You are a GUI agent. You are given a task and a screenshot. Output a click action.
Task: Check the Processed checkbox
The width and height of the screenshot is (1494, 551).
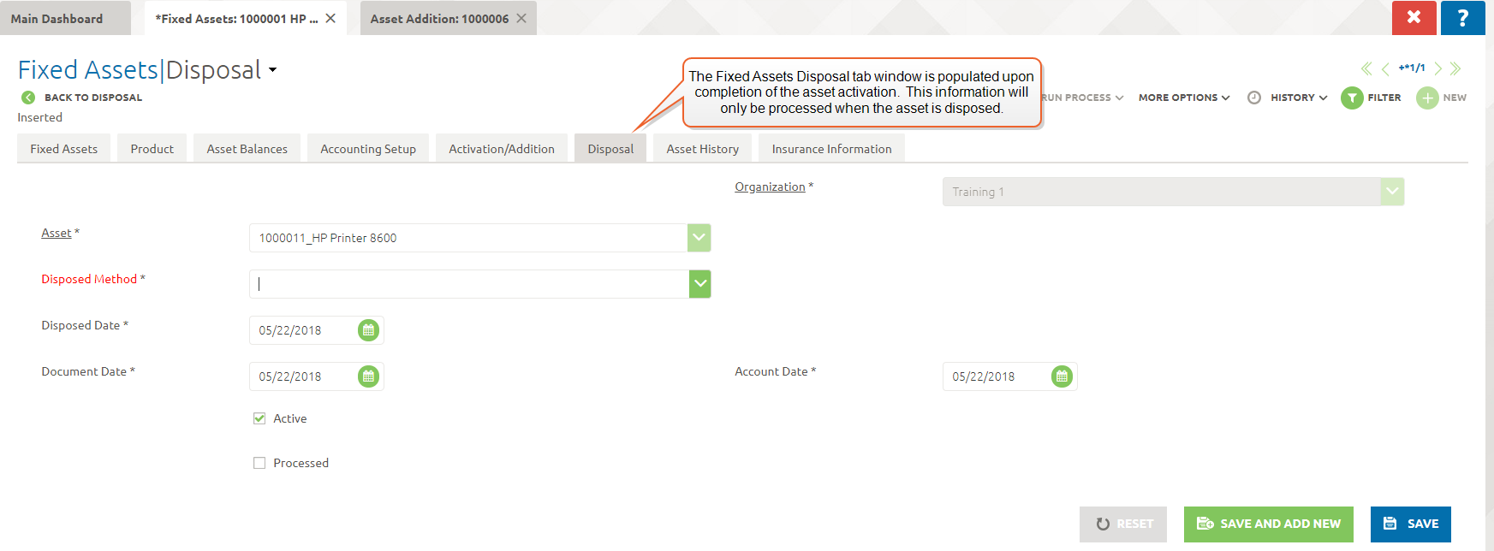tap(259, 463)
